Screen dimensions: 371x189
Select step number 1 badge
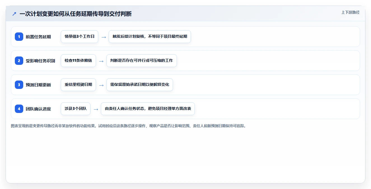(19, 37)
